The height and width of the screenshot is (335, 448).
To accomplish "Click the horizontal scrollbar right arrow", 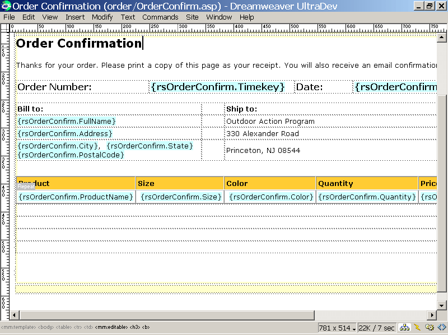I will click(431, 315).
